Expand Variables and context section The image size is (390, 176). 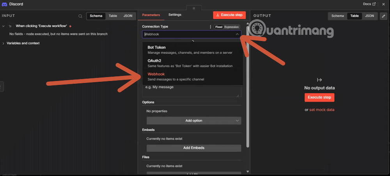point(4,43)
